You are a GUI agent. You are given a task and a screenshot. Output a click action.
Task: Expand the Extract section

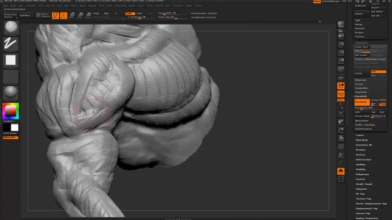coord(360,37)
